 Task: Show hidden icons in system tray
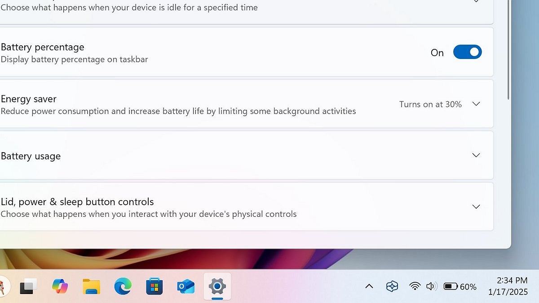click(369, 286)
